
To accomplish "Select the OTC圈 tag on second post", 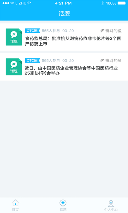I will point(32,60).
